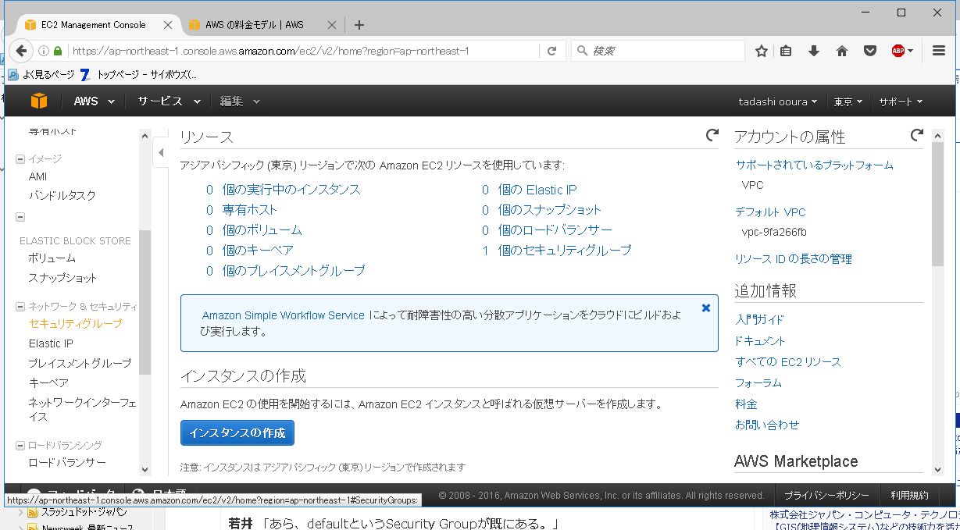This screenshot has height=530, width=960.
Task: Go to the browser home page icon
Action: pos(842,51)
